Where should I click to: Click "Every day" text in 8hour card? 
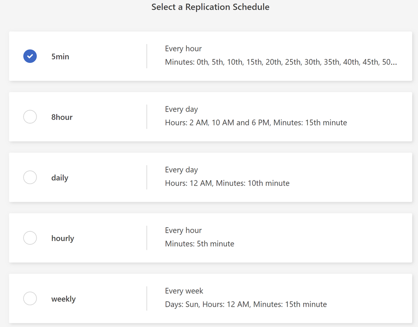point(181,109)
